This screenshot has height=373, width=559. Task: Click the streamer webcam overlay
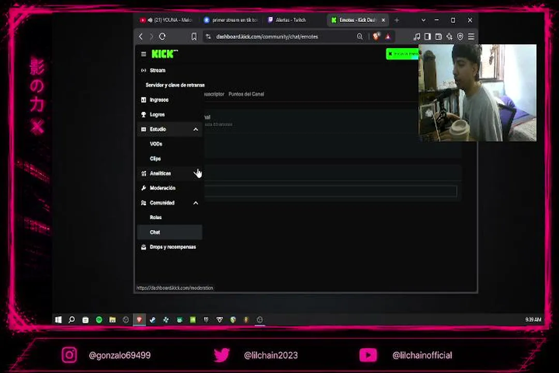[x=478, y=93]
